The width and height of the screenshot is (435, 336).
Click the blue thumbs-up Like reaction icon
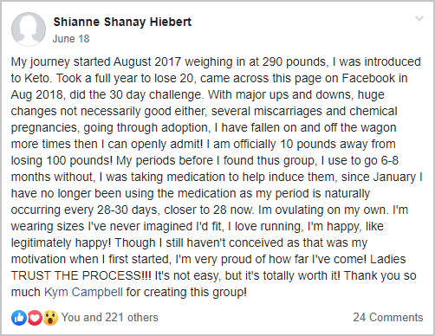(19, 318)
